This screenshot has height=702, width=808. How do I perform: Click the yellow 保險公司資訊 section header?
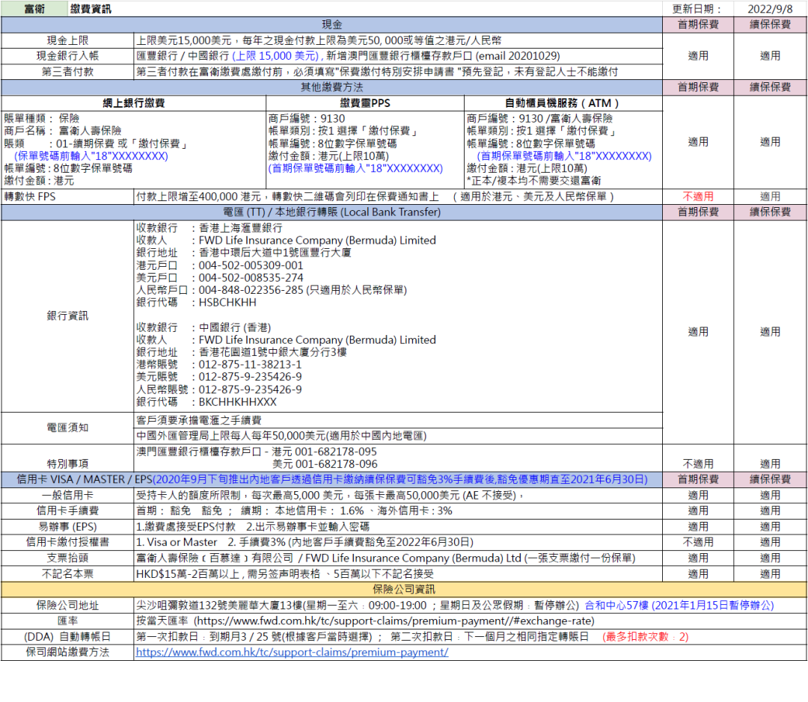pyautogui.click(x=404, y=589)
